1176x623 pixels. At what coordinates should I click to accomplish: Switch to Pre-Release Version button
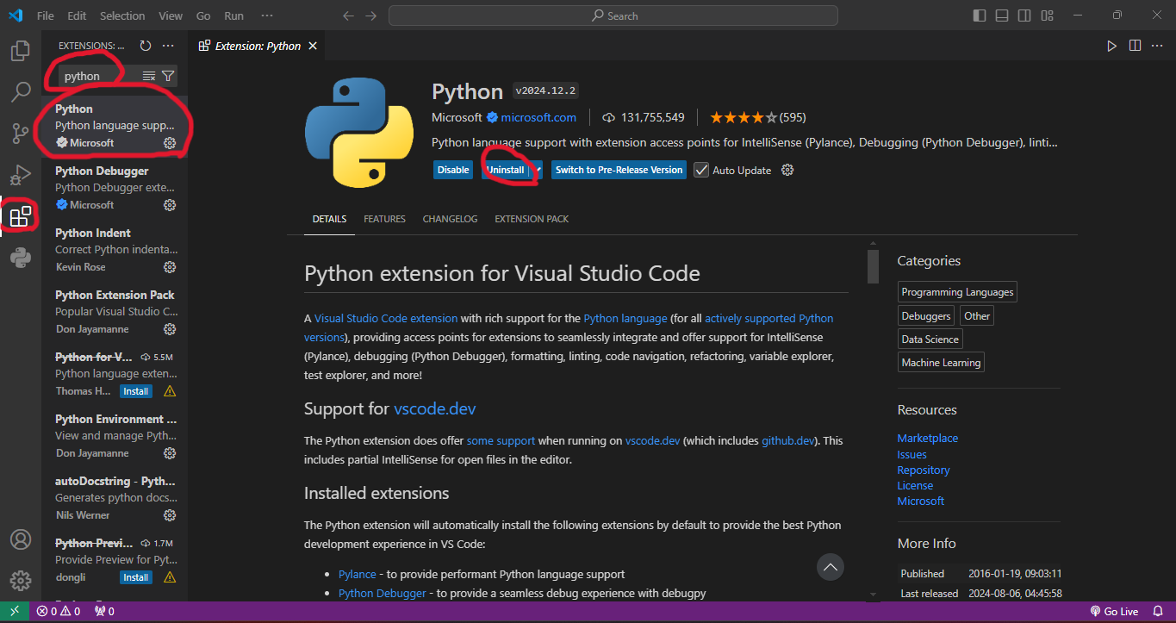pyautogui.click(x=619, y=170)
